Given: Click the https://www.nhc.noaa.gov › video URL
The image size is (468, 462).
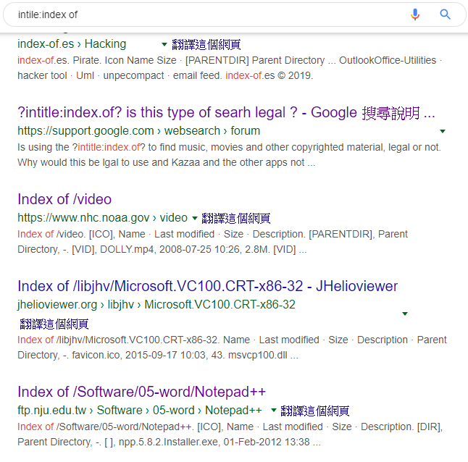Looking at the screenshot, I should point(102,218).
